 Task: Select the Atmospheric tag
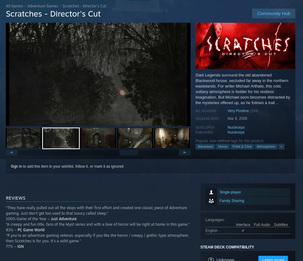(x=266, y=146)
